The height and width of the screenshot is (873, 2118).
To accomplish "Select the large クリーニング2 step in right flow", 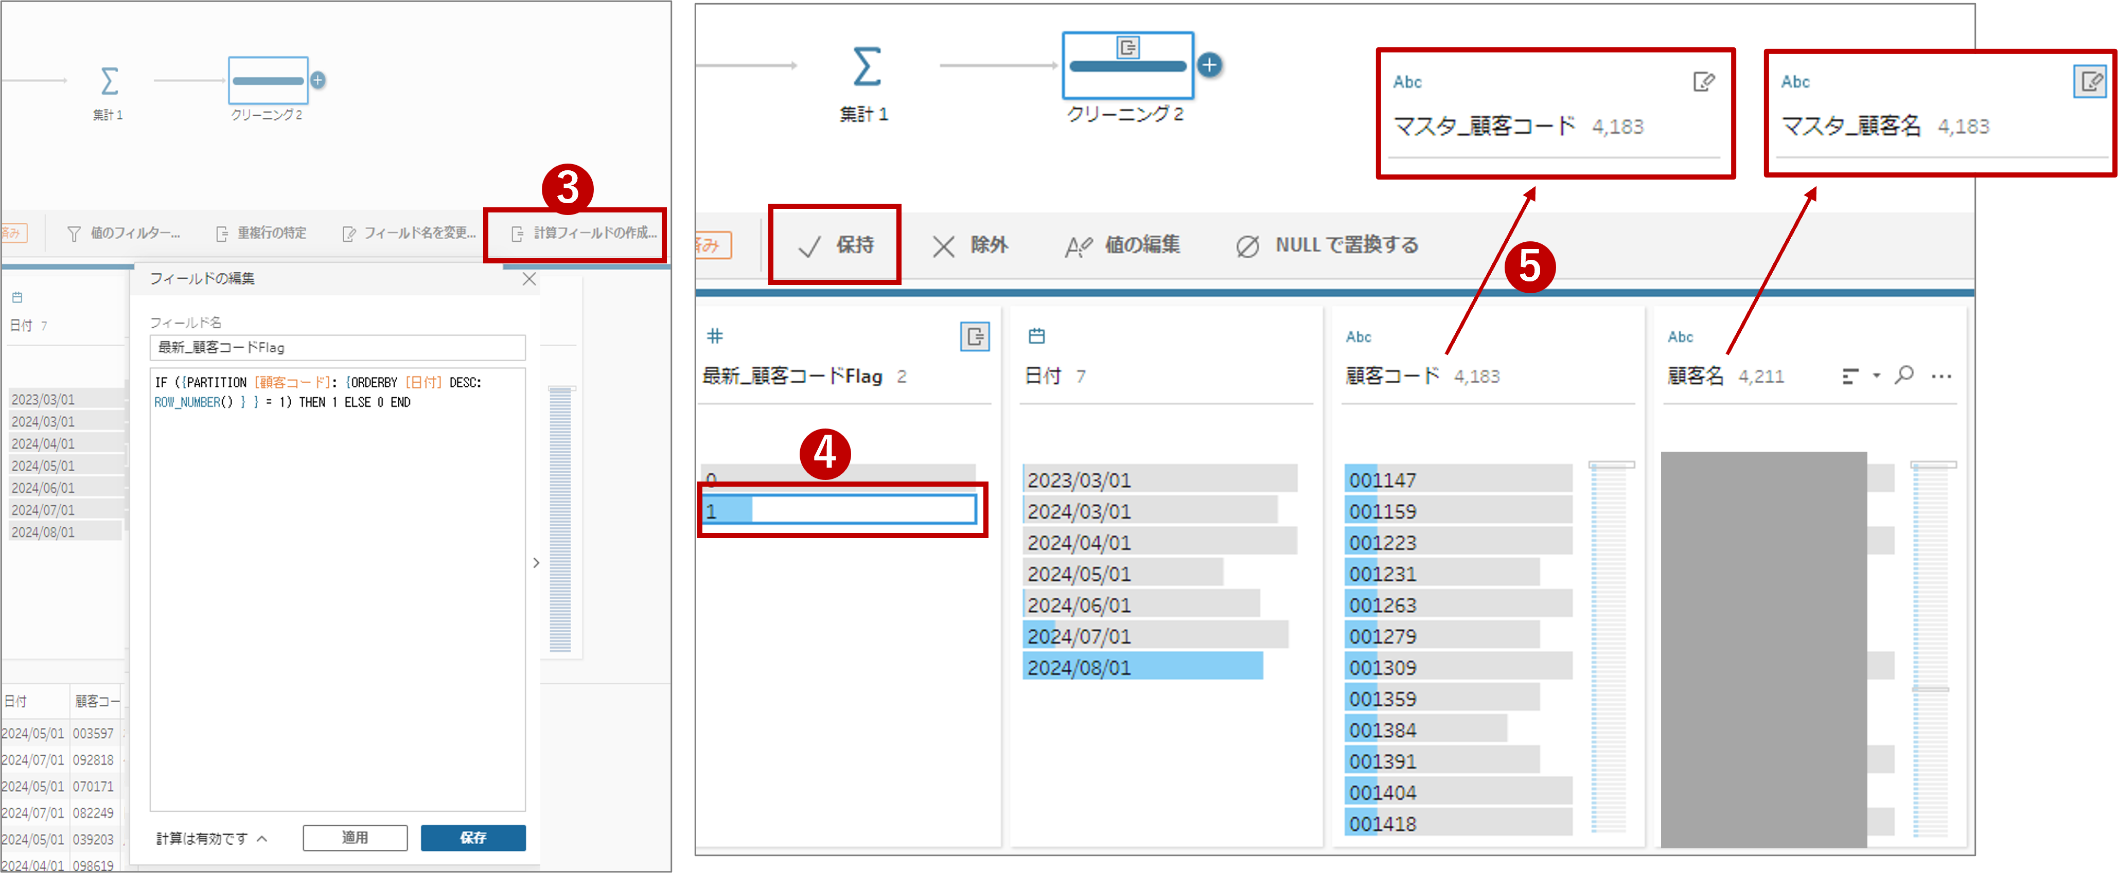I will pos(1127,65).
